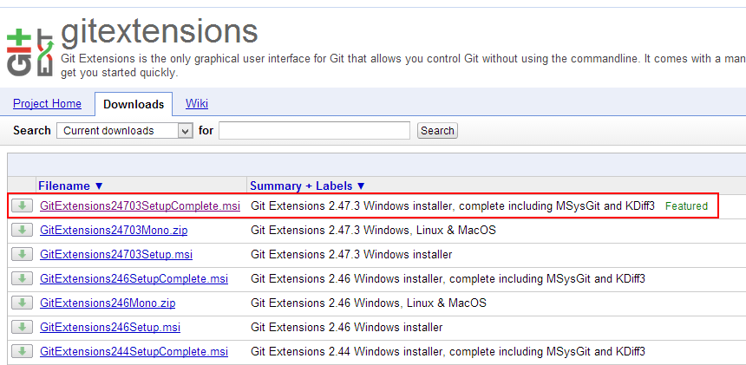
Task: Open GitExtensions244SetupComplete.msi link
Action: pos(134,352)
